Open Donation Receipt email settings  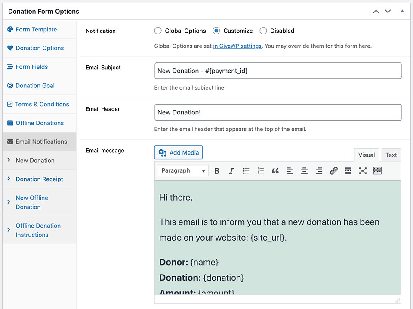tap(40, 179)
